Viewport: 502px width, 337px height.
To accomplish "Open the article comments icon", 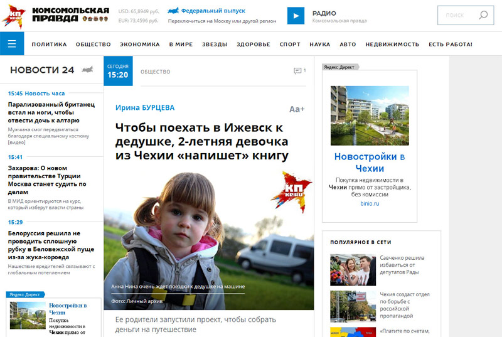I will point(297,71).
